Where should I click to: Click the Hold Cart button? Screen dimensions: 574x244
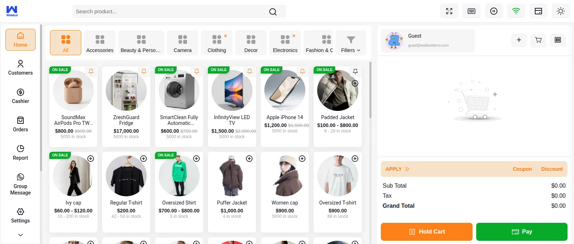click(x=427, y=232)
